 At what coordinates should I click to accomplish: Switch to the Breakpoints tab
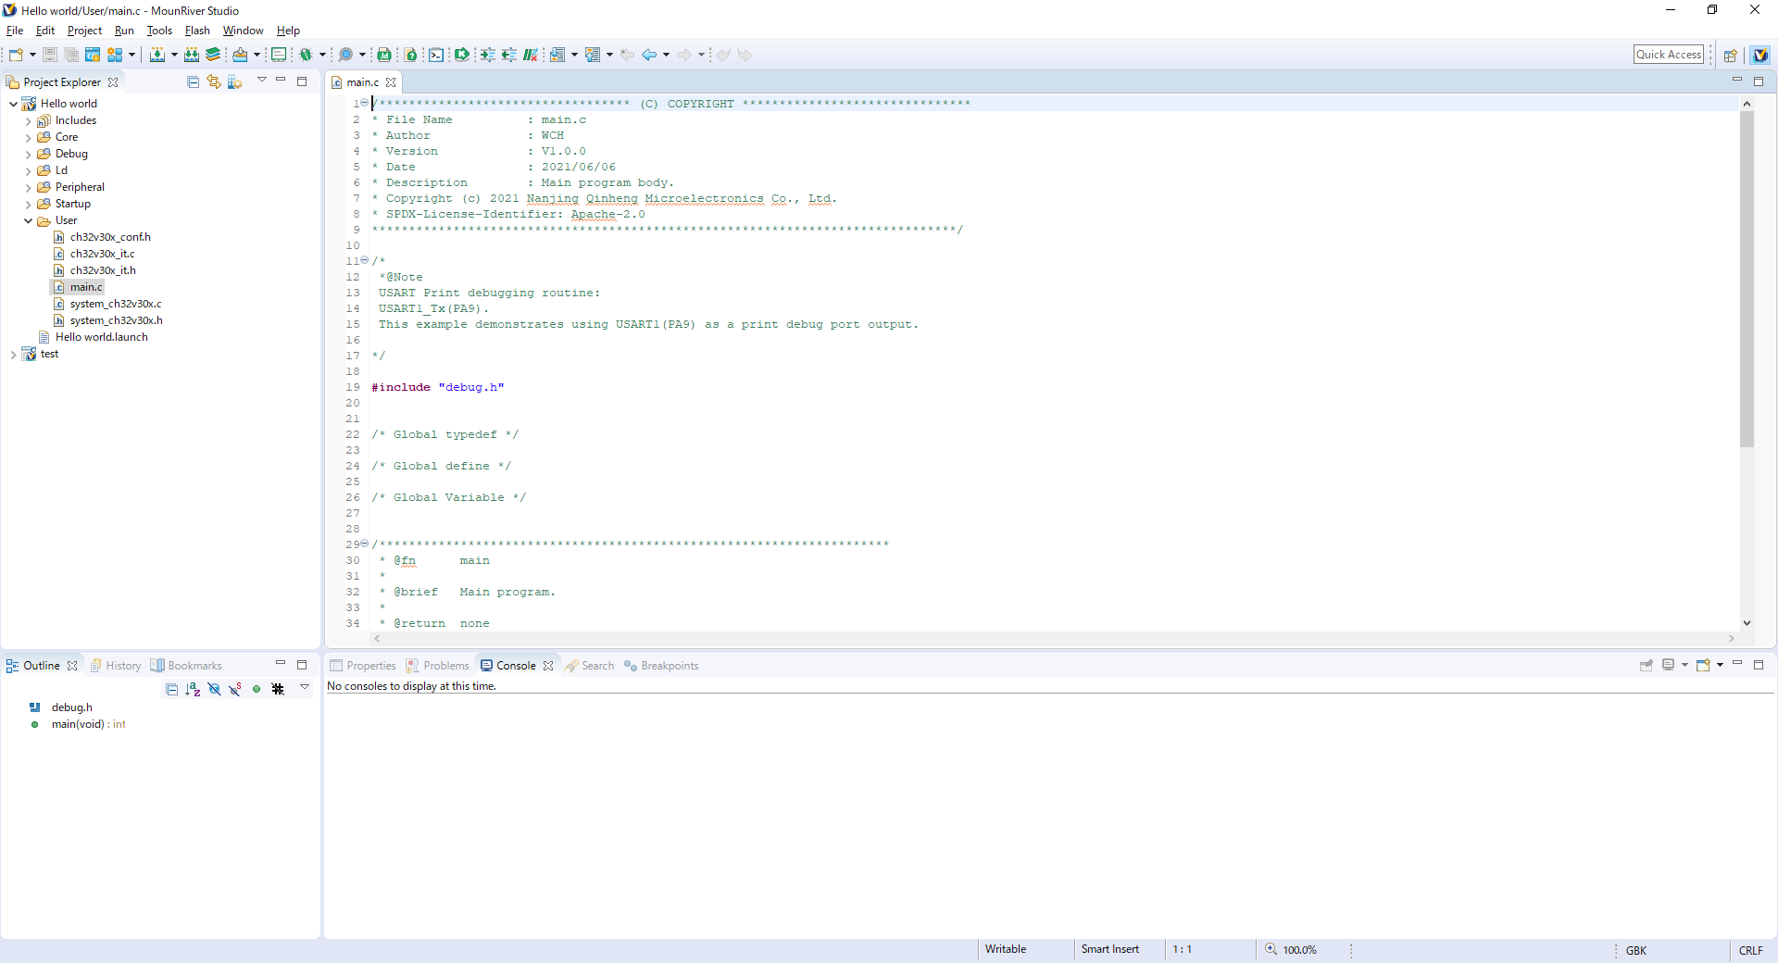[661, 666]
